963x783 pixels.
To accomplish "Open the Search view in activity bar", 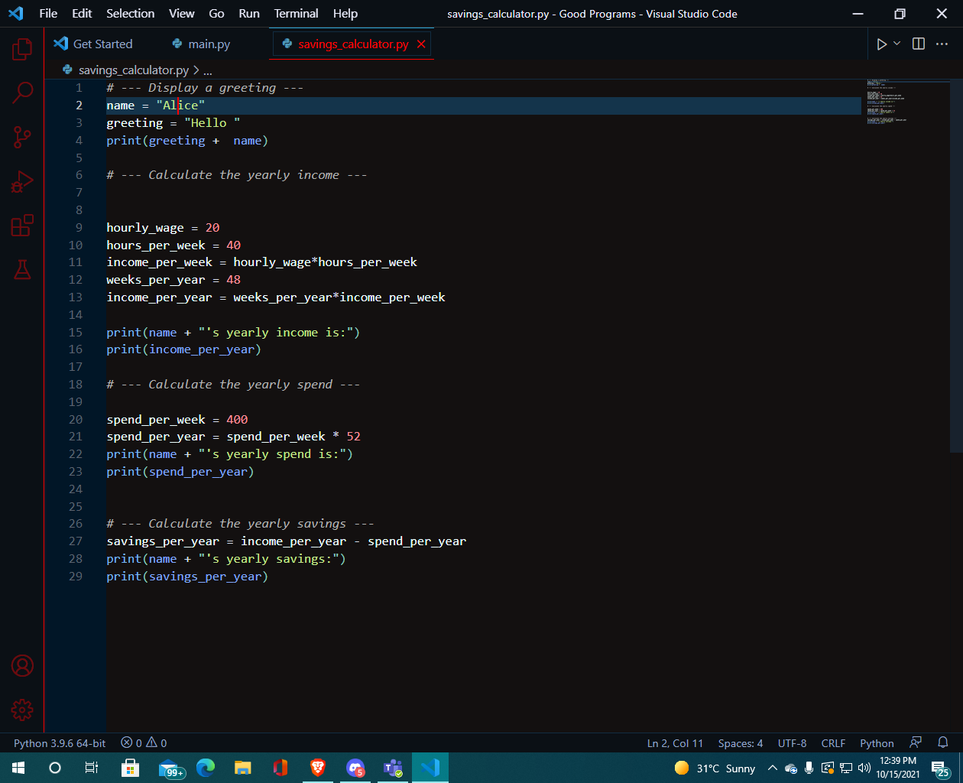I will point(22,93).
